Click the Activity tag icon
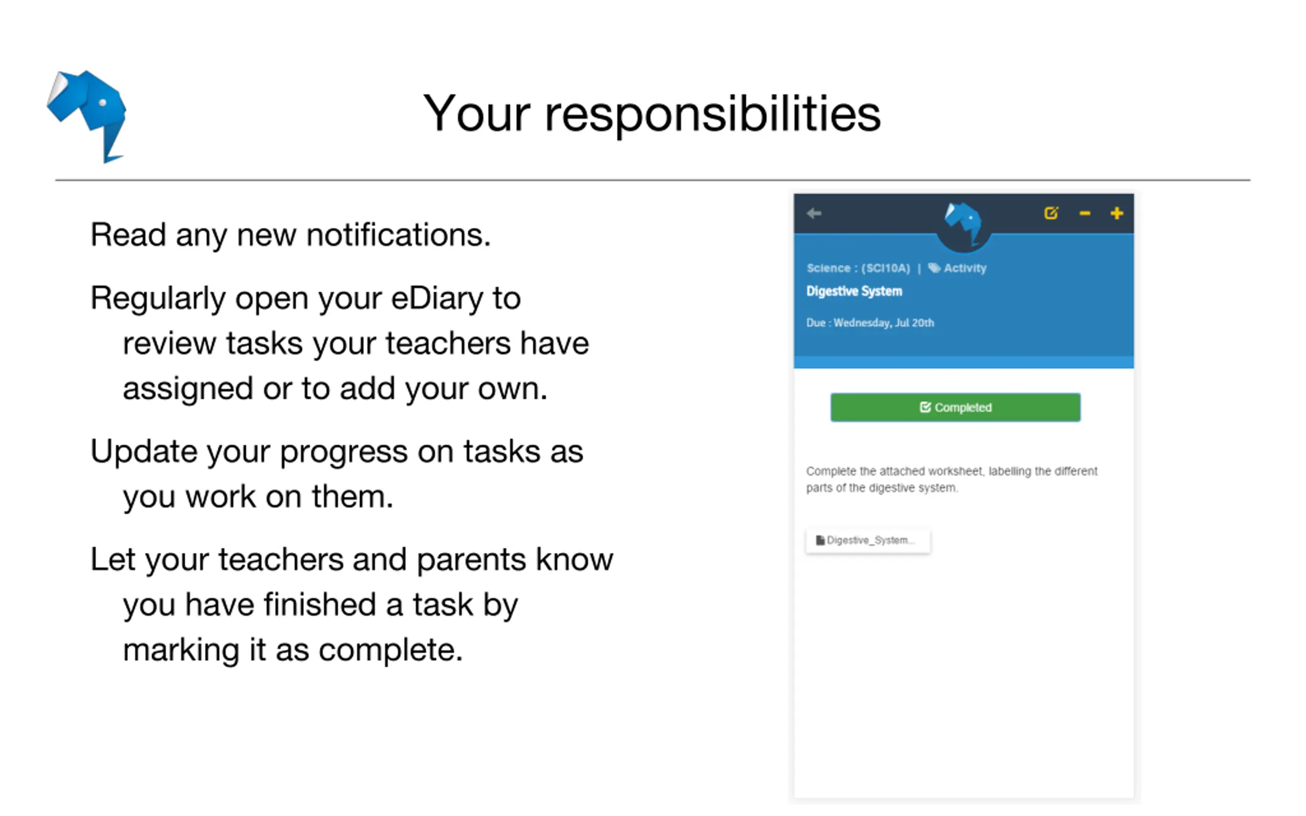The image size is (1306, 816). [x=934, y=268]
